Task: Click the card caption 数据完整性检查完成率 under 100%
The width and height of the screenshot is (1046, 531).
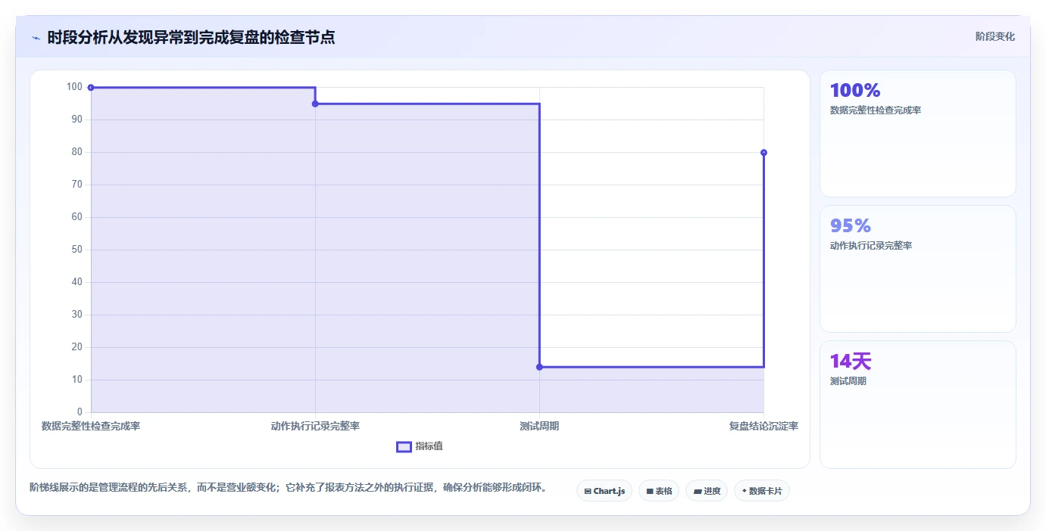Action: coord(876,110)
